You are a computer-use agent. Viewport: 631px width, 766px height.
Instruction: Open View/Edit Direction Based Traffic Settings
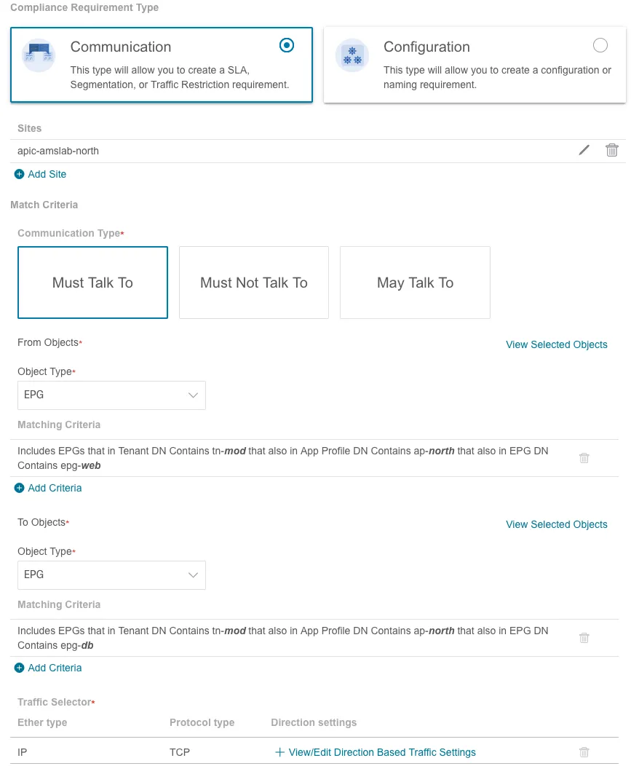pos(381,752)
